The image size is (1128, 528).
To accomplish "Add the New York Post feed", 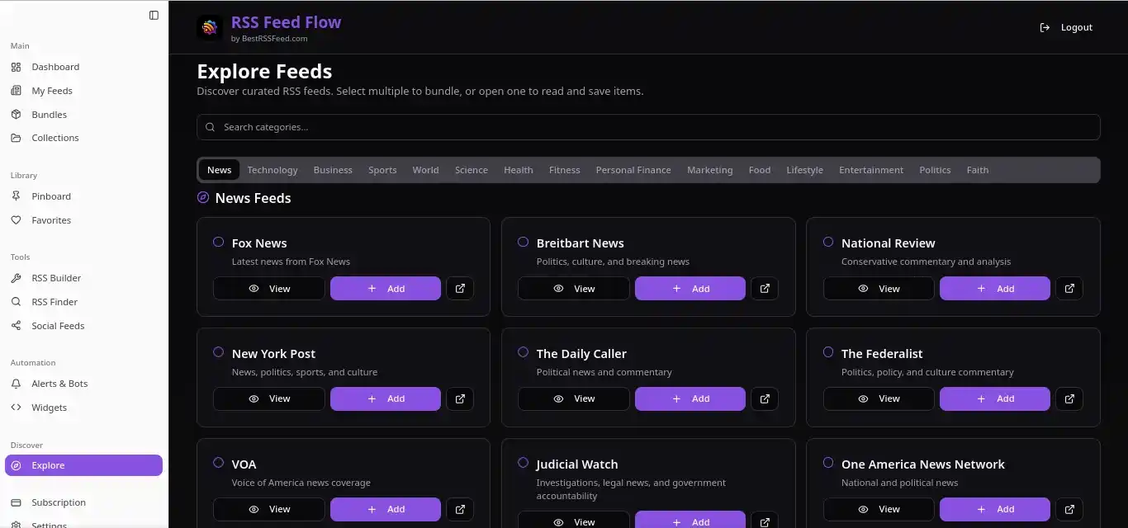I will (386, 399).
